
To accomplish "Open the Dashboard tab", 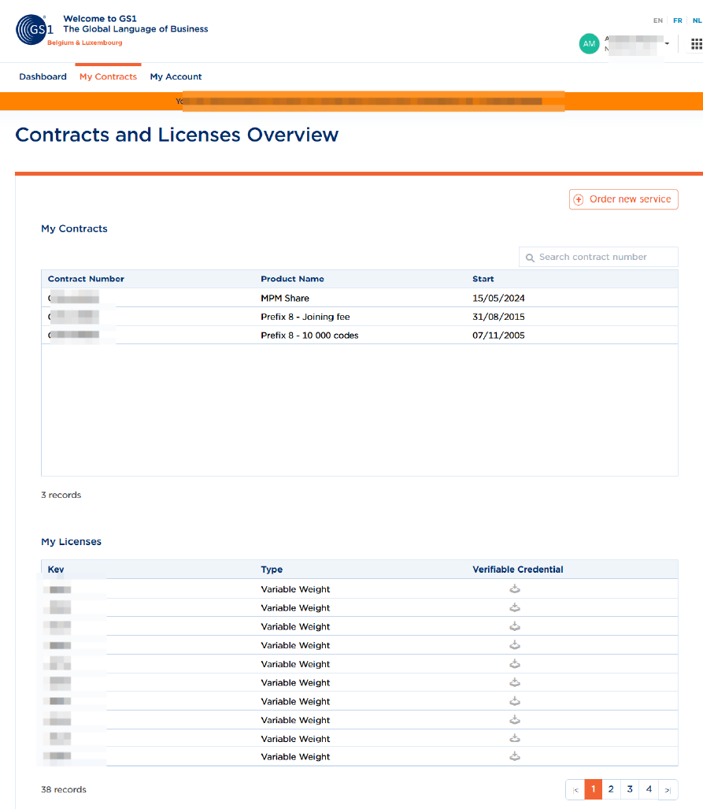I will [43, 77].
